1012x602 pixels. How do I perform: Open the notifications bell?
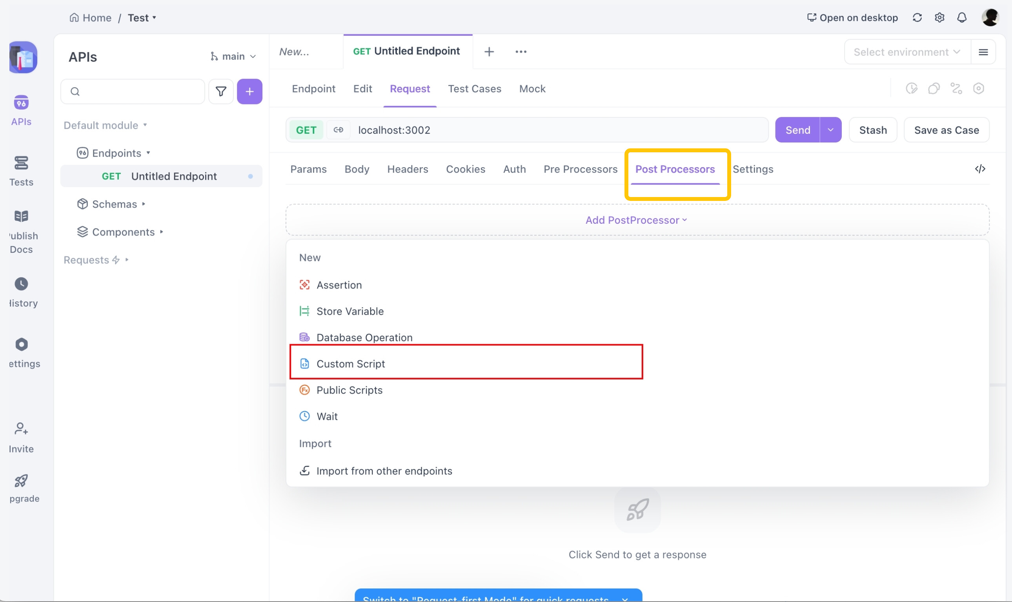[x=961, y=18]
